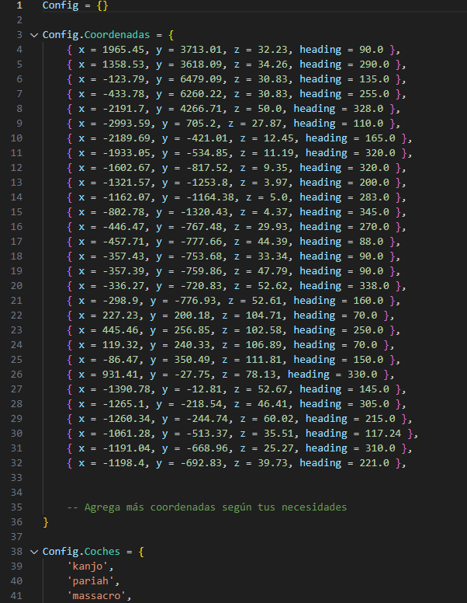Click the closing brace on line 36
Screen dimensions: 467x603
tap(46, 522)
